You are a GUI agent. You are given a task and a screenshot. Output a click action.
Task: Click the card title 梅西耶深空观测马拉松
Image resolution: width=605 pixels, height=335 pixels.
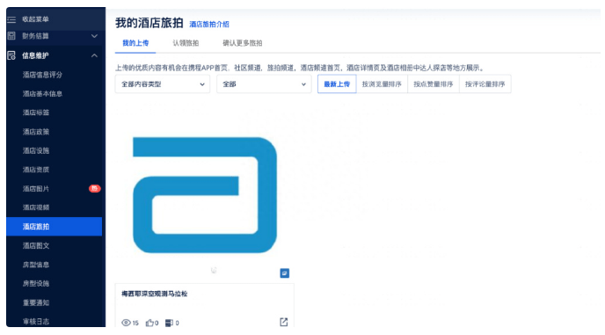[155, 294]
